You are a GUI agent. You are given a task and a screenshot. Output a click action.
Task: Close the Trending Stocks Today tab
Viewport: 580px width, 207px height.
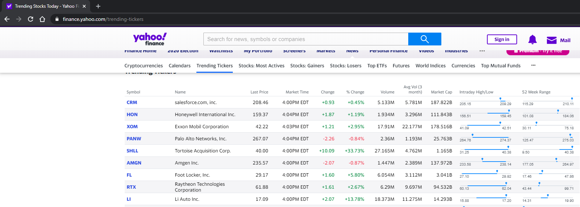tap(84, 6)
